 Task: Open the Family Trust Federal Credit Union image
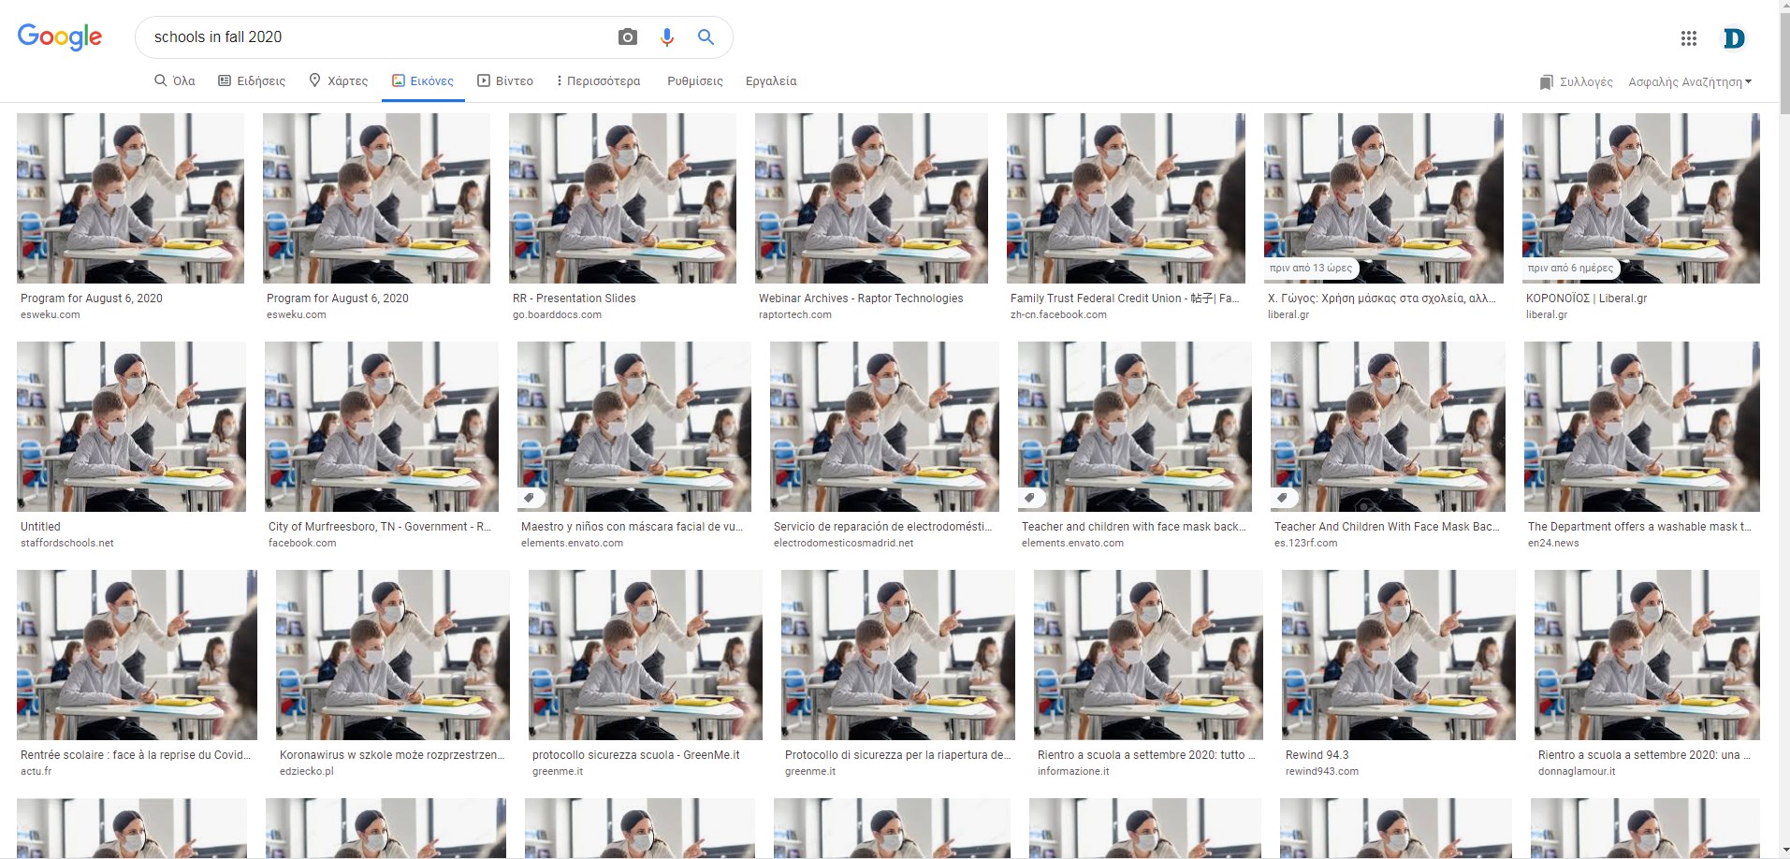pos(1126,198)
